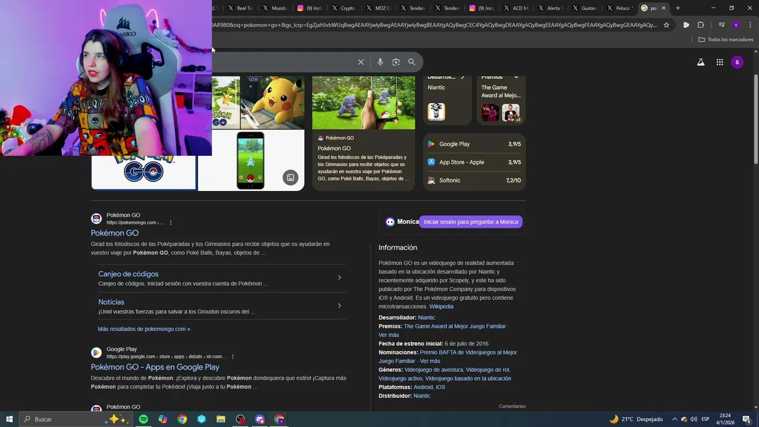The width and height of the screenshot is (759, 427).
Task: Click the Monica assistant icon
Action: pyautogui.click(x=390, y=222)
